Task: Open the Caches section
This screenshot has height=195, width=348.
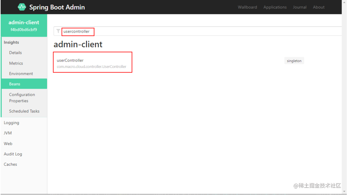Action: click(x=10, y=165)
